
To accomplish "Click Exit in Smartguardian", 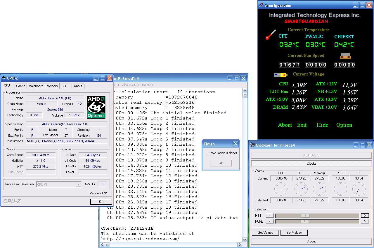I will coord(302,125).
